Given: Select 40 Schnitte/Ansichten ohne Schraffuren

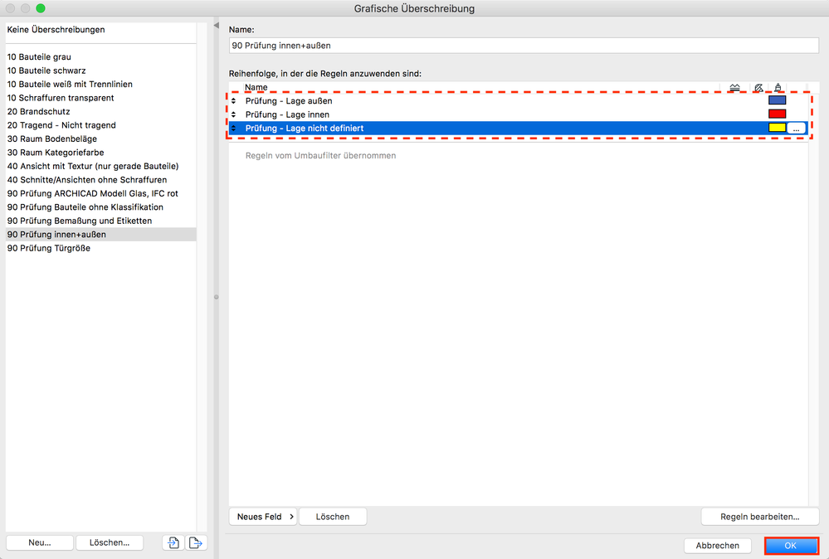Looking at the screenshot, I should pos(101,180).
